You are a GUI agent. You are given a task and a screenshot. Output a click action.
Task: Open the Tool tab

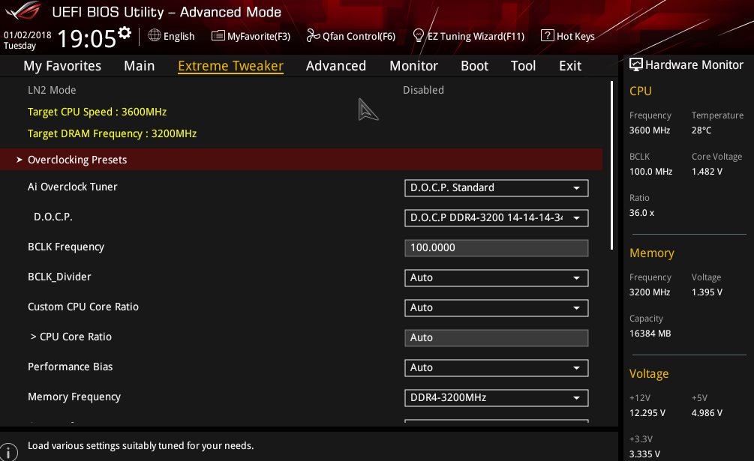(523, 66)
